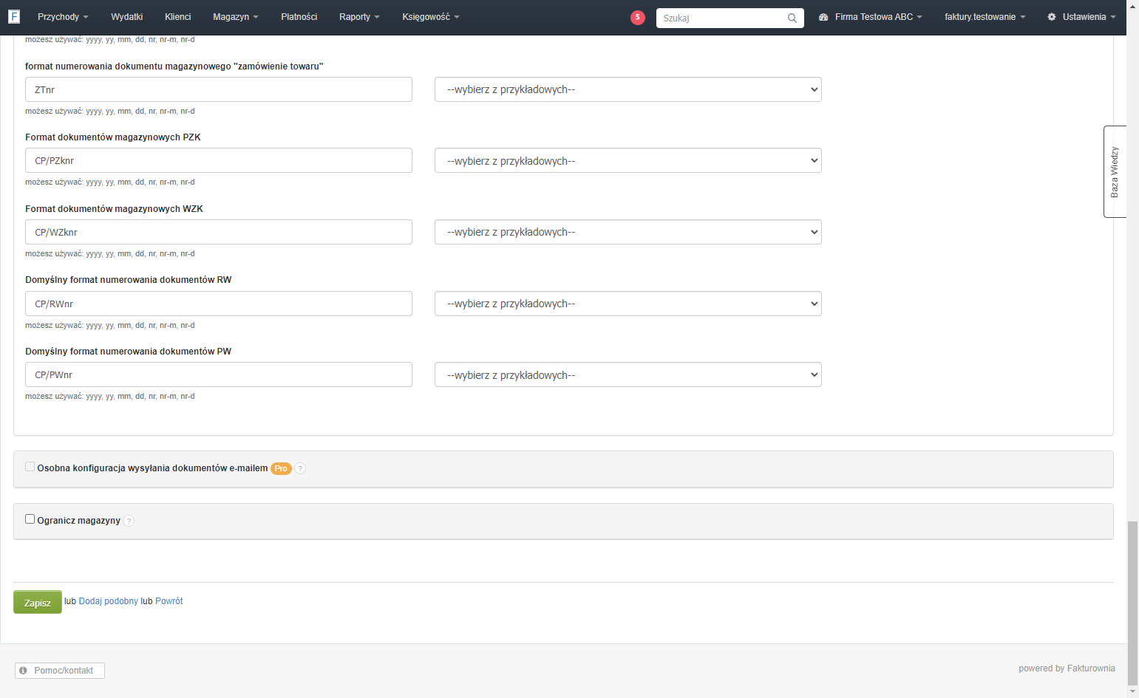Image resolution: width=1139 pixels, height=698 pixels.
Task: Open the faktury.testowanie account menu
Action: [x=985, y=17]
